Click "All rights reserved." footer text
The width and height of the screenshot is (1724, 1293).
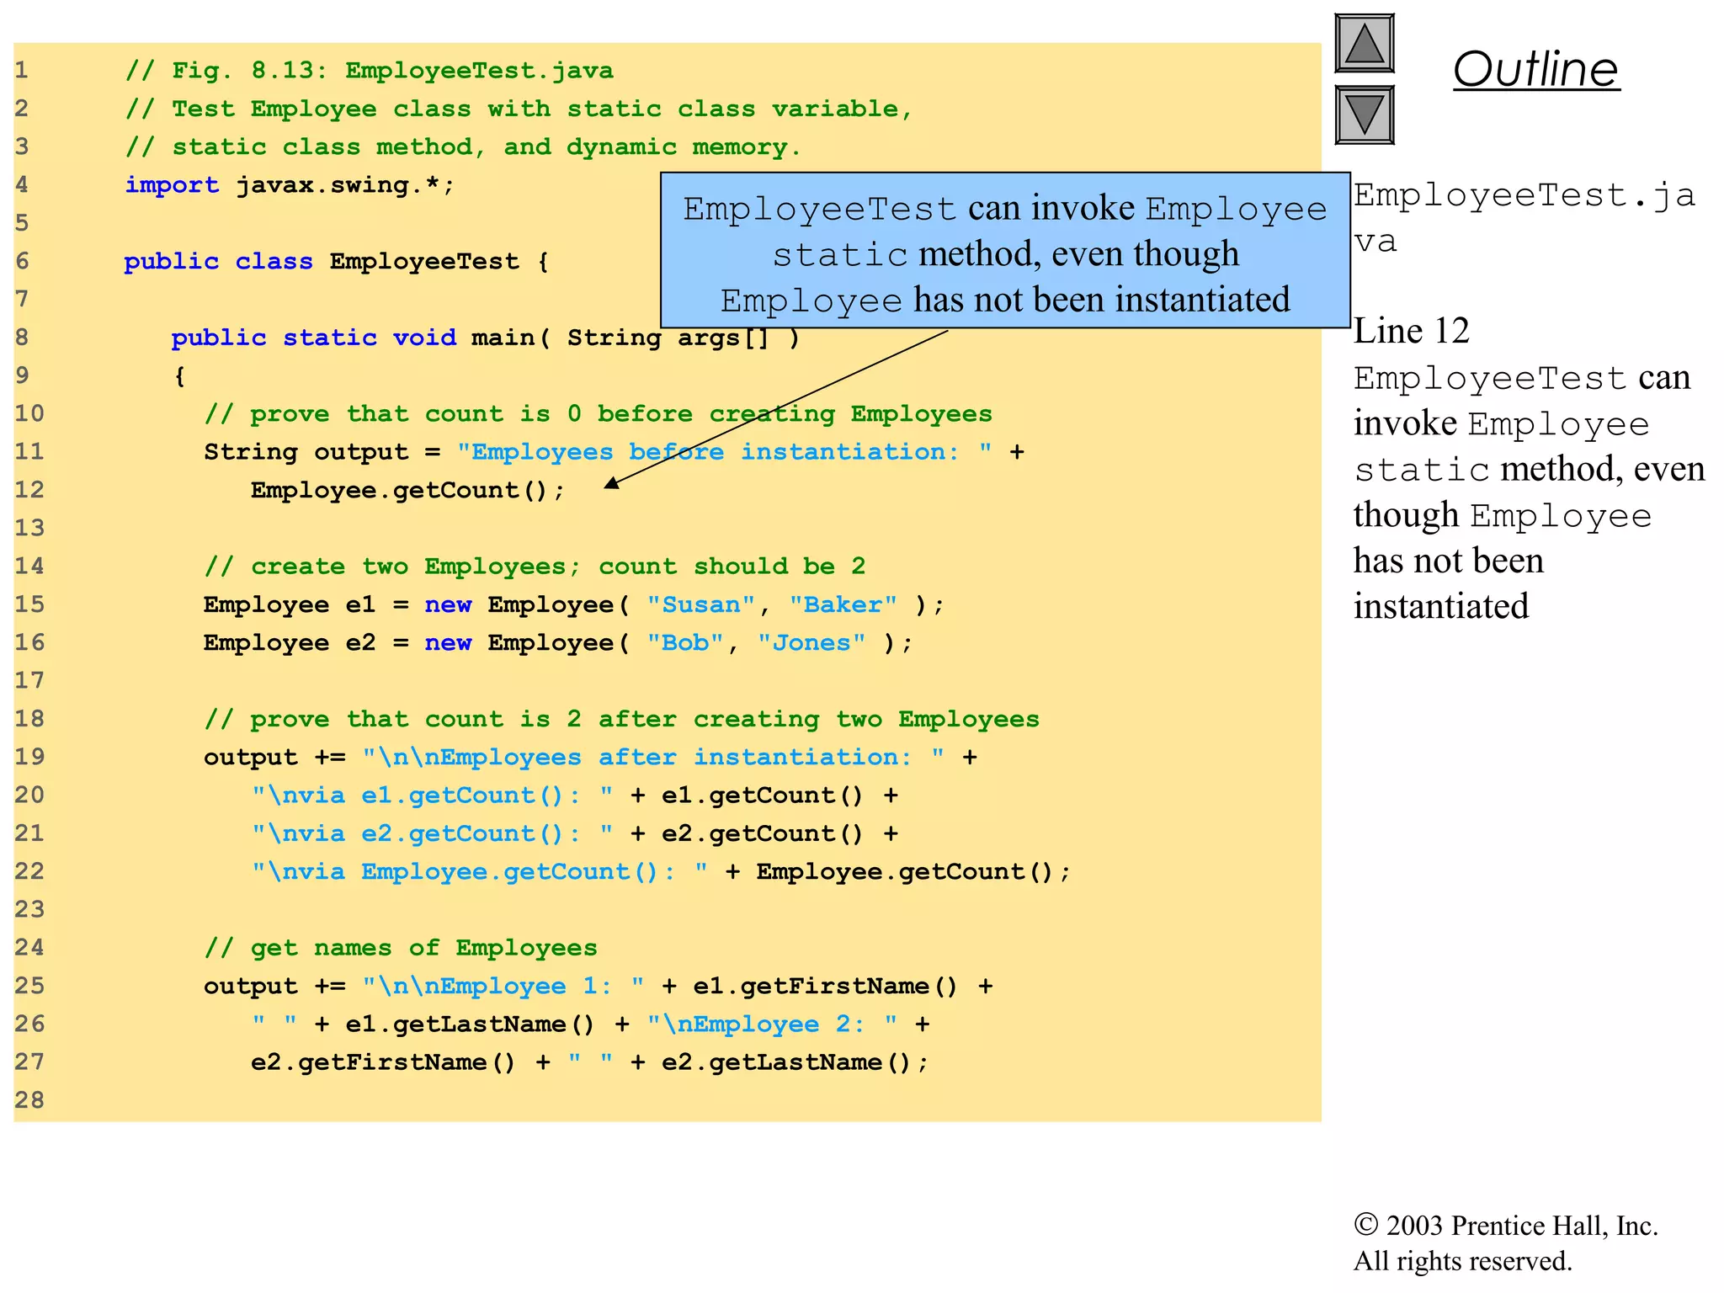coord(1462,1261)
